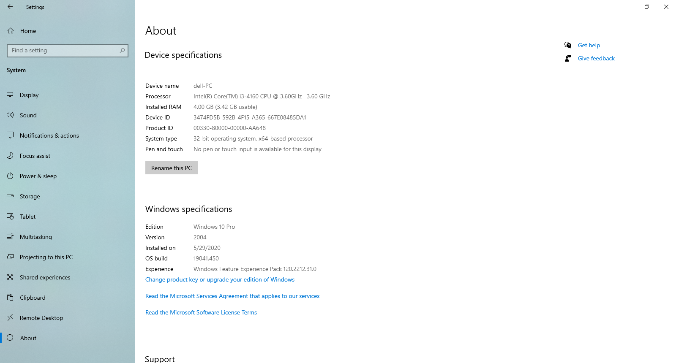Select the installed date 5/29/2020
676x363 pixels.
(x=207, y=248)
